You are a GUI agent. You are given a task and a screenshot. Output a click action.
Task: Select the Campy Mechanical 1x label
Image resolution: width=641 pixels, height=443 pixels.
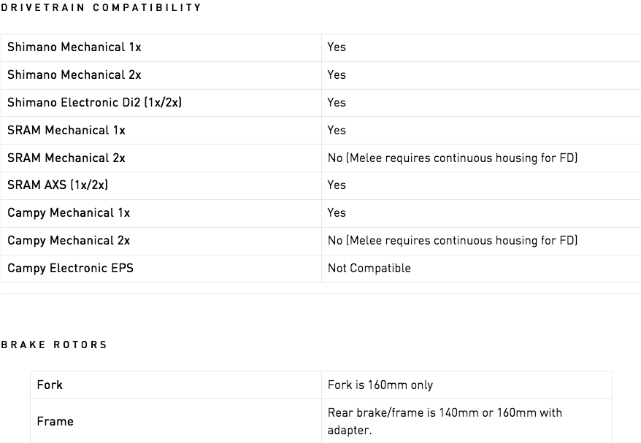69,213
